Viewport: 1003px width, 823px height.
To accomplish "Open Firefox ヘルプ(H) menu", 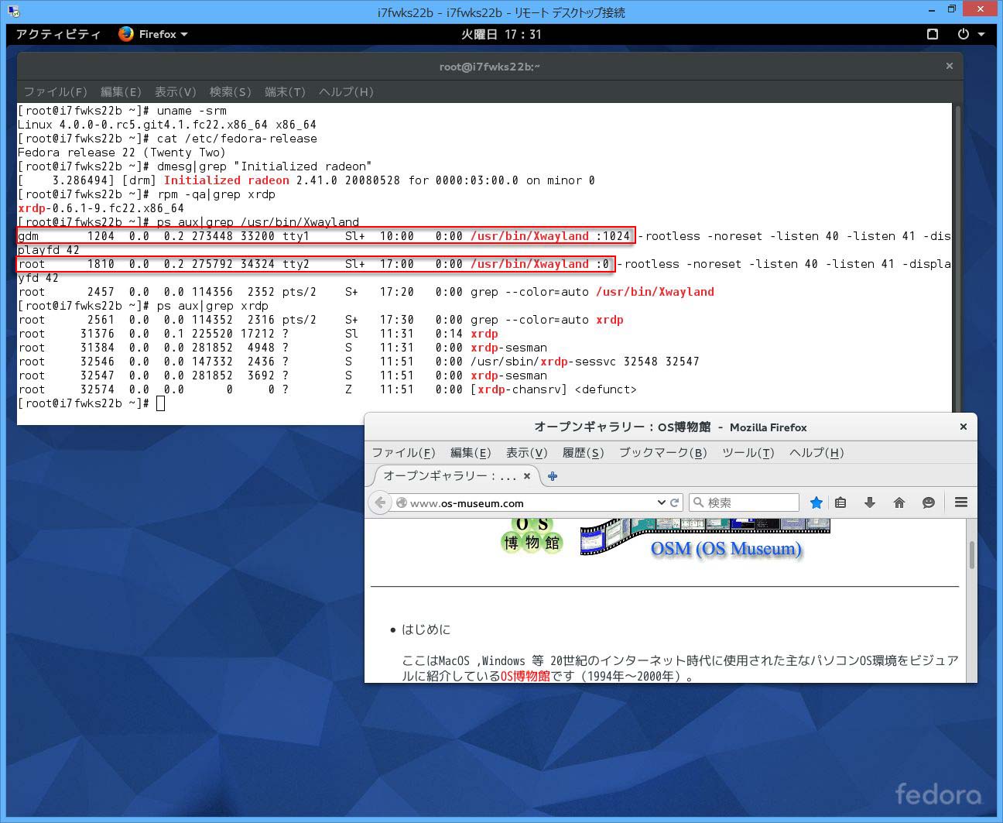I will point(816,452).
